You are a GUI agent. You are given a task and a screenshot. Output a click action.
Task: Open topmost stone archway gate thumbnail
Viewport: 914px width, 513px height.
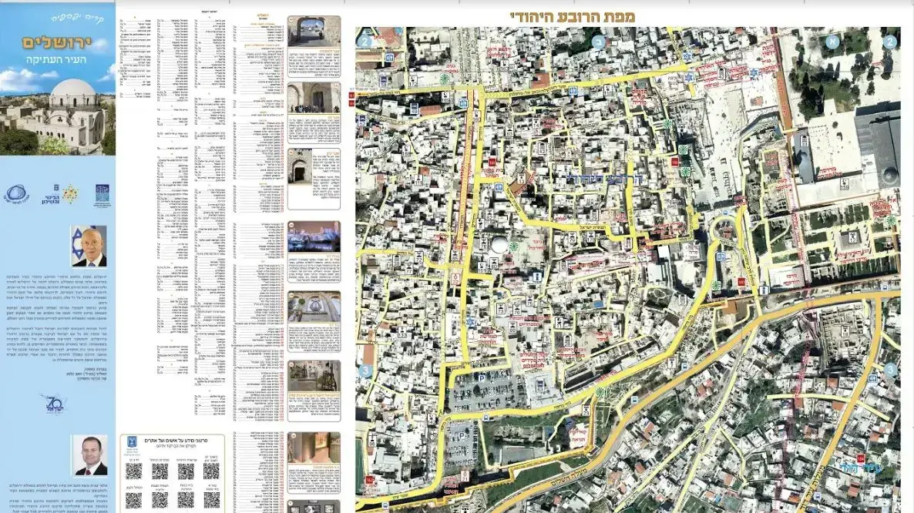pyautogui.click(x=314, y=32)
